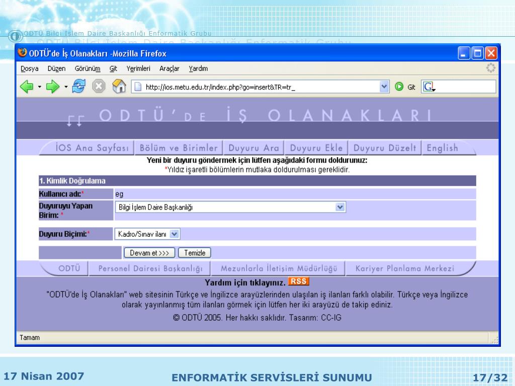The width and height of the screenshot is (515, 386).
Task: Follow the ODTÜ footer link
Action: coord(69,268)
